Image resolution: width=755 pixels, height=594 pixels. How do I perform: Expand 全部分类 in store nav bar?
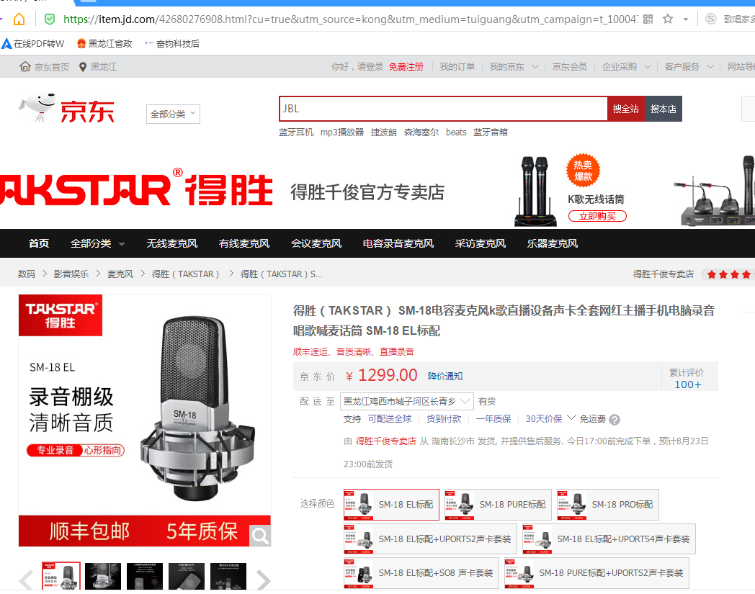pyautogui.click(x=98, y=243)
